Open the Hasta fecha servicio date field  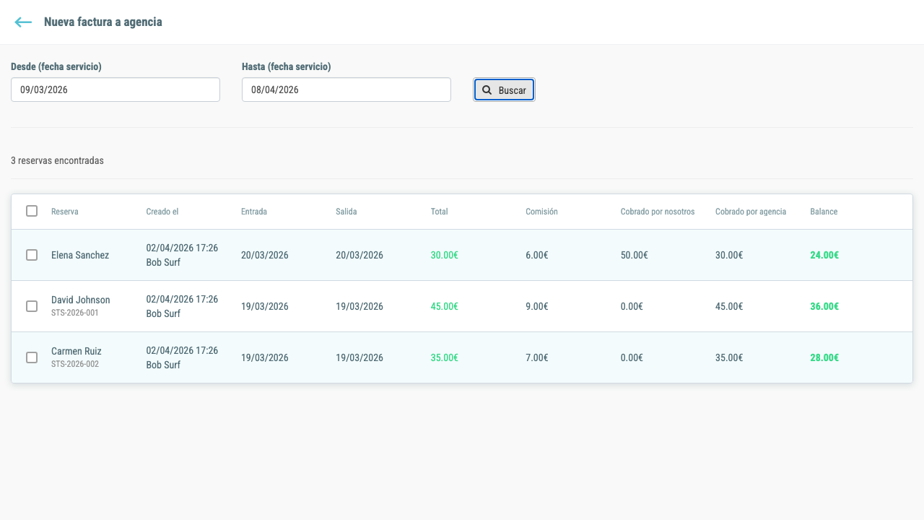[346, 90]
